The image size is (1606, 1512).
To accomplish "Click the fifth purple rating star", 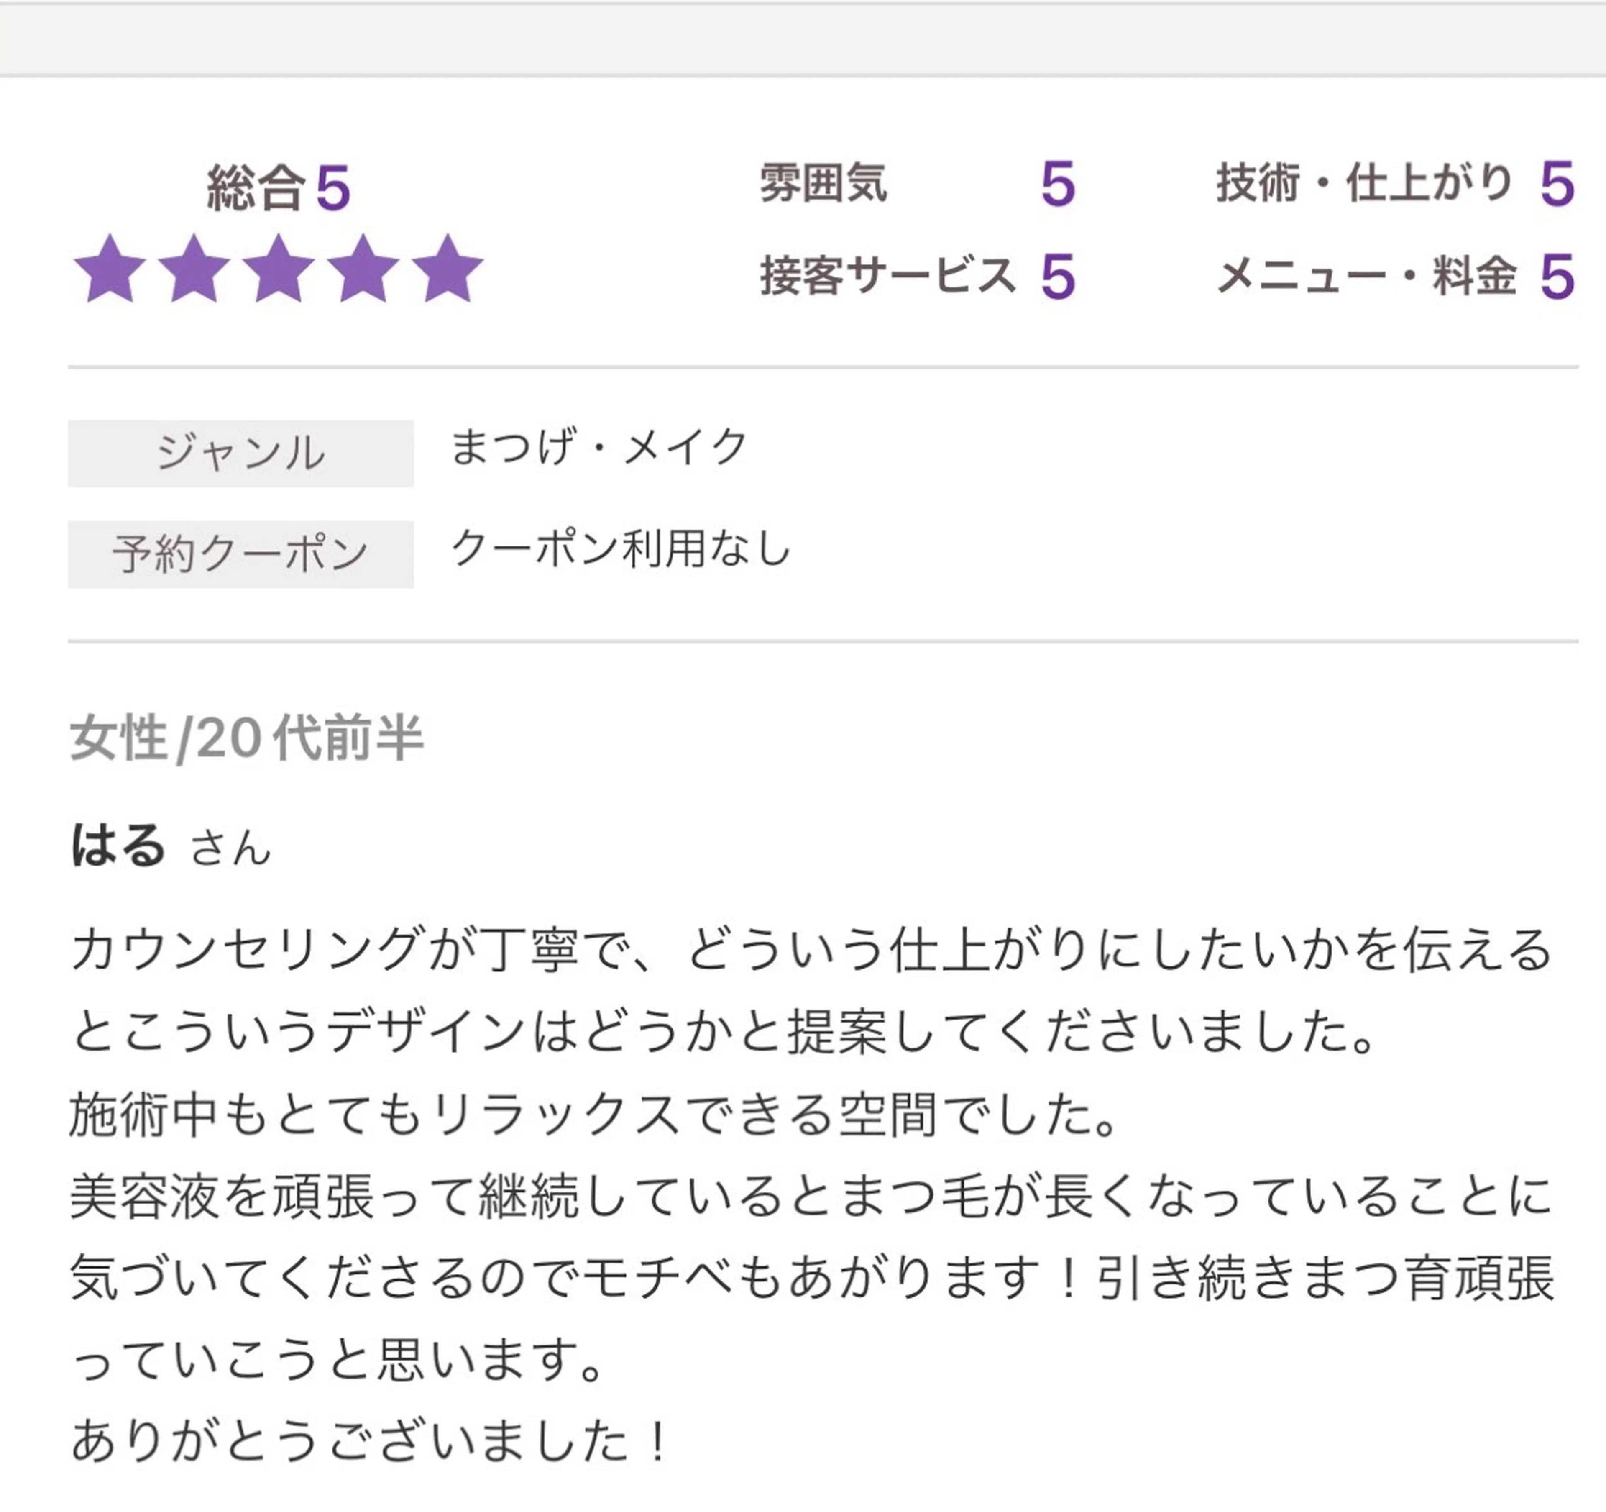I will (448, 269).
